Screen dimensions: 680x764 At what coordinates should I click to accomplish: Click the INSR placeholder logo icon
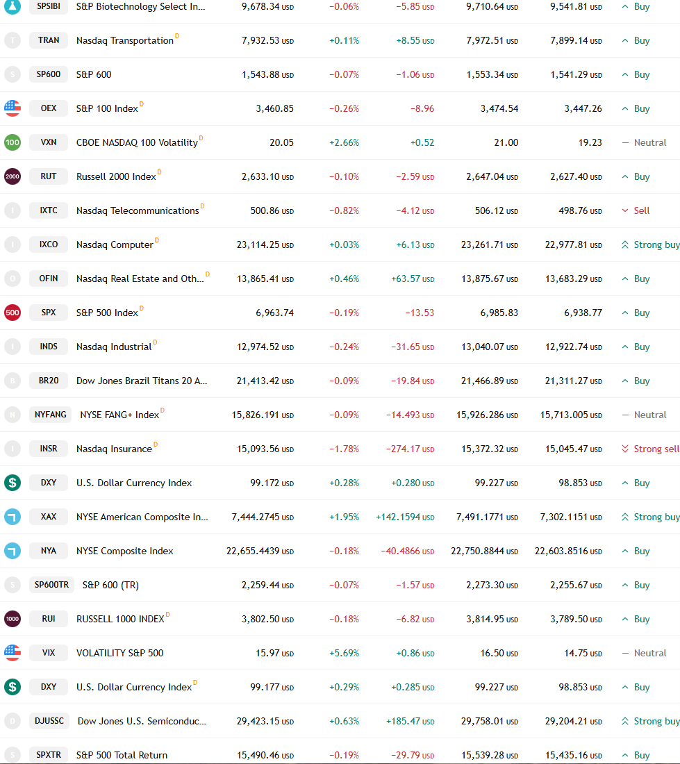coord(13,449)
